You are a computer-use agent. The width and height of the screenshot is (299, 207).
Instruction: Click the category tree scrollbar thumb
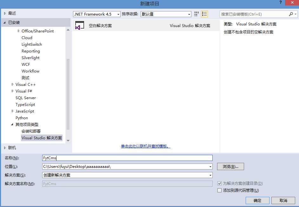pos(68,94)
